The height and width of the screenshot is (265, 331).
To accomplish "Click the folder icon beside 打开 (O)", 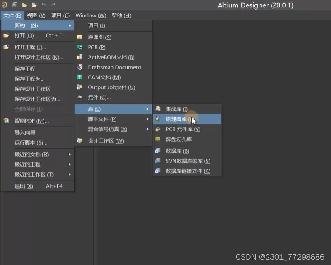I will [x=6, y=35].
